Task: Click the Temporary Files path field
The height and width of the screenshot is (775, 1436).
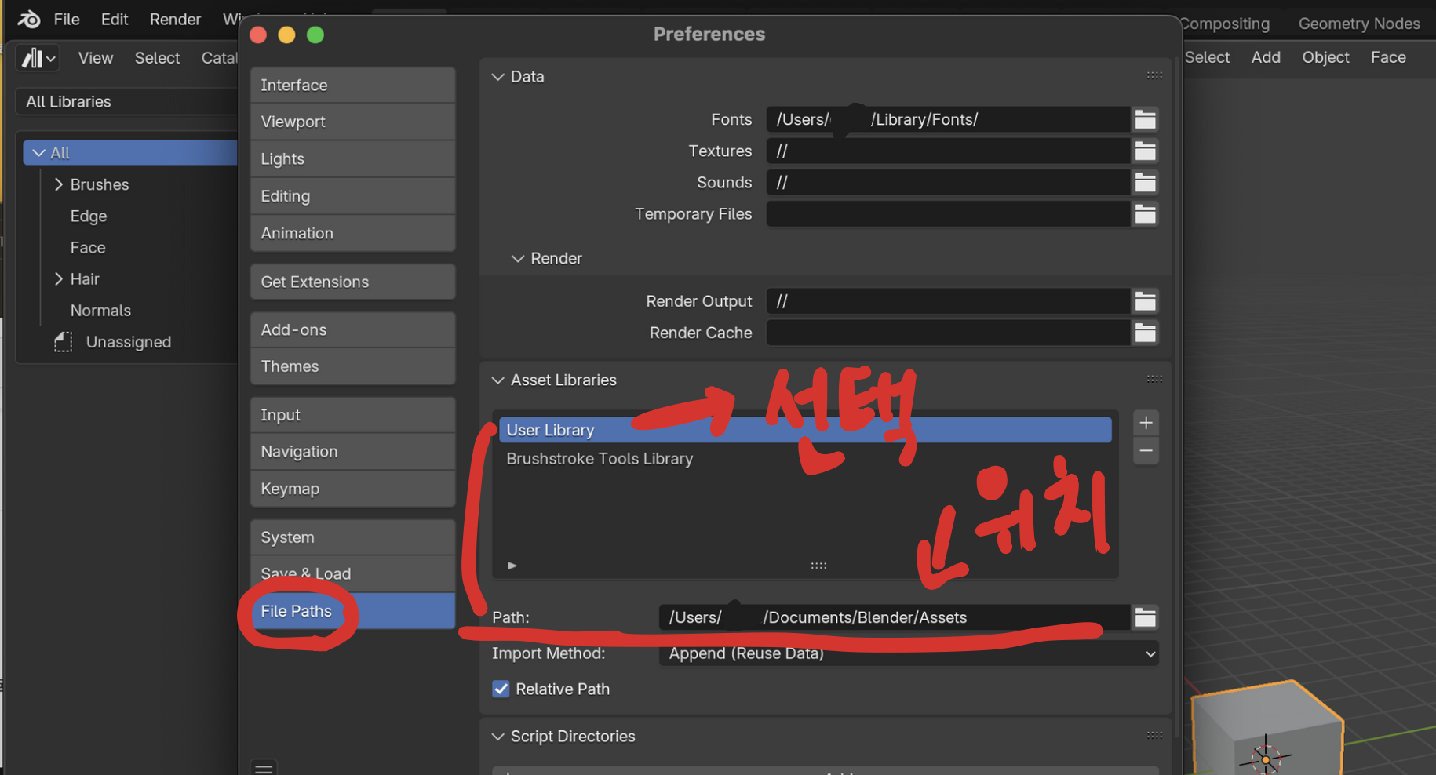Action: tap(948, 213)
